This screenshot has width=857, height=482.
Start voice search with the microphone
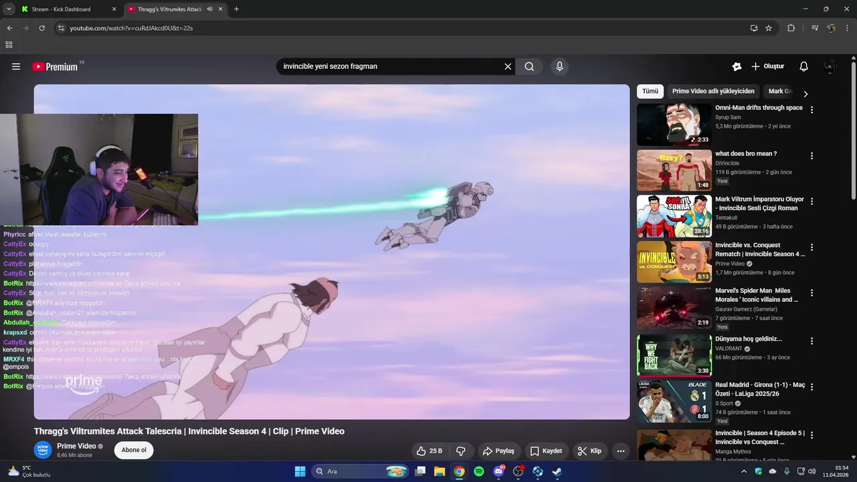560,66
